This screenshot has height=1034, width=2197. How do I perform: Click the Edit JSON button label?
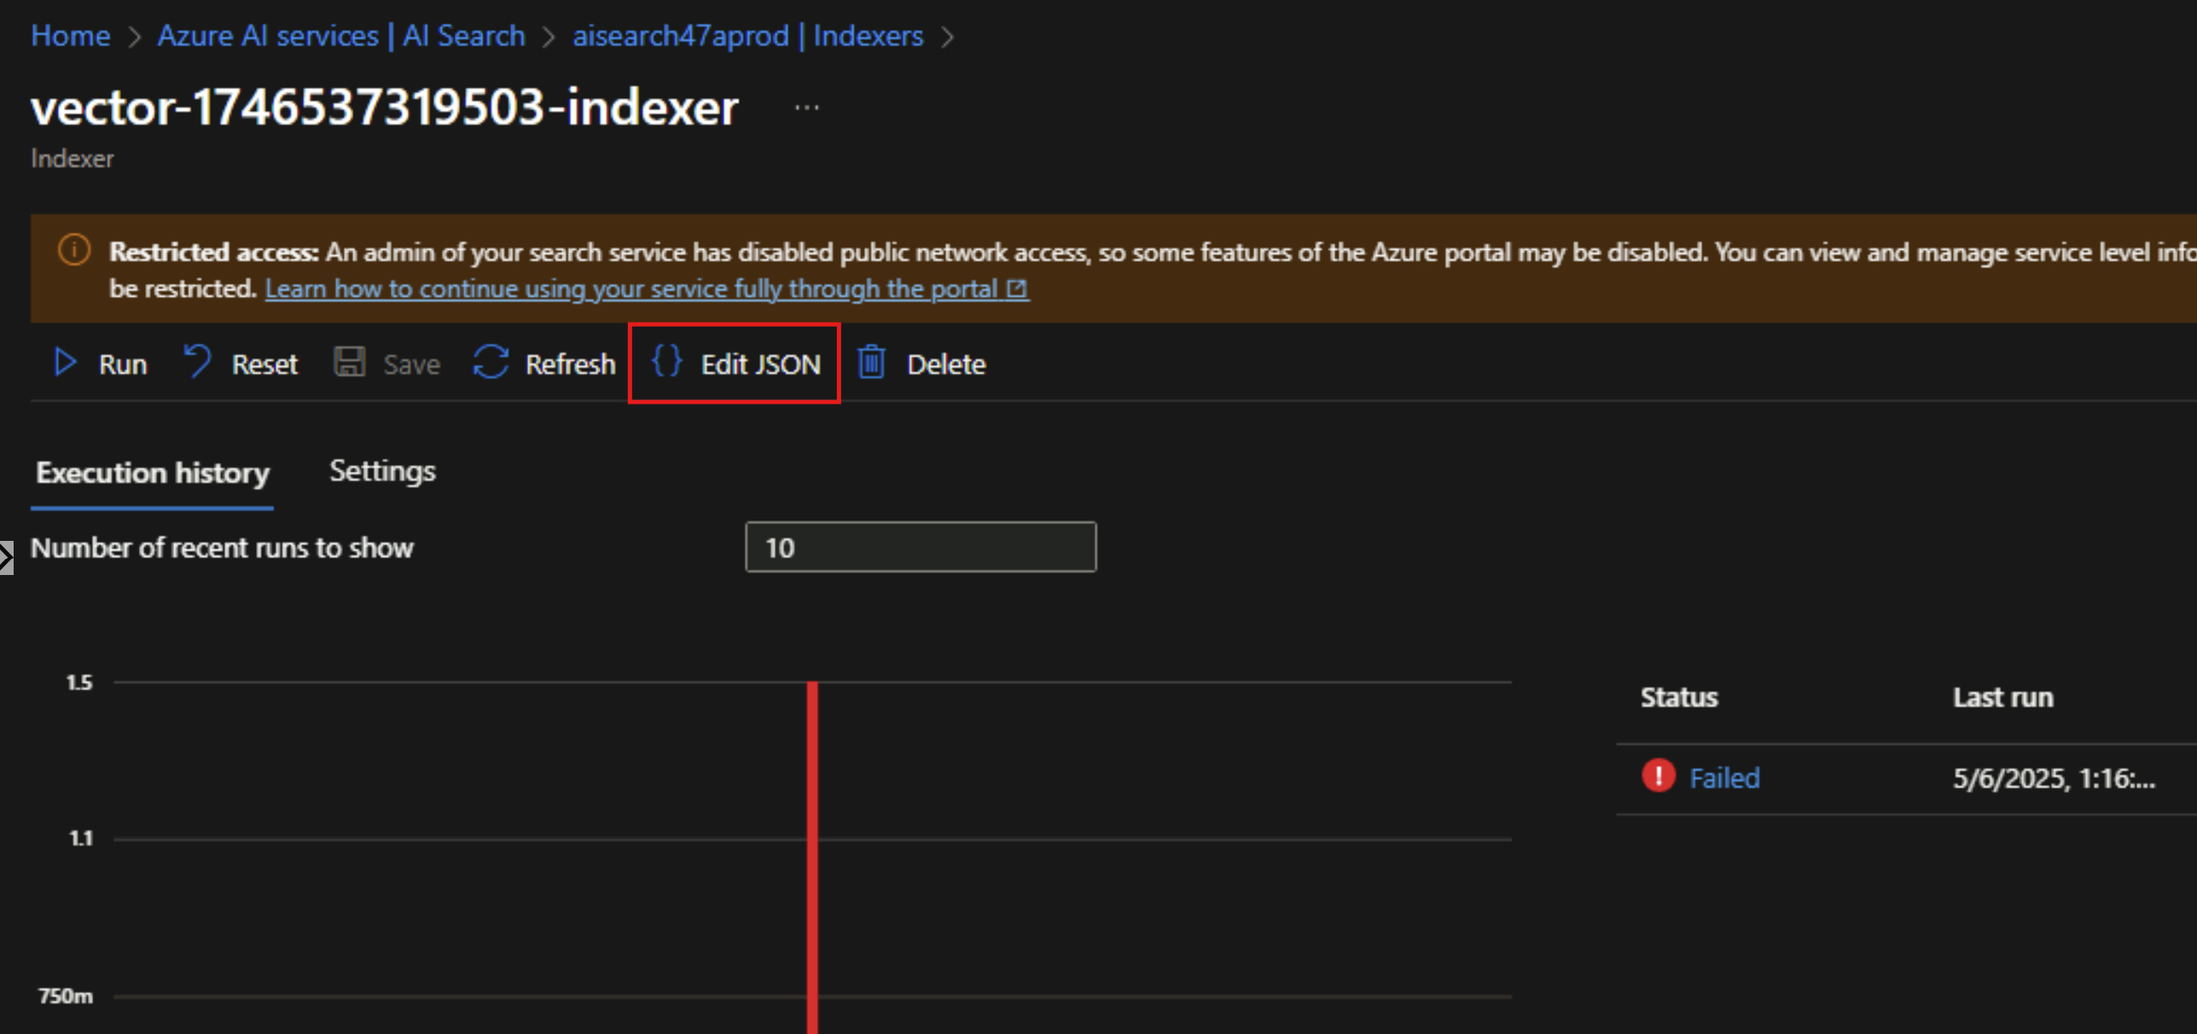tap(760, 364)
